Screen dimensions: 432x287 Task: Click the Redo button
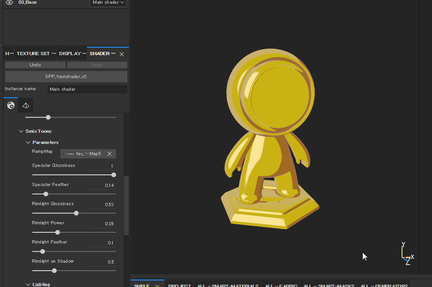(97, 65)
